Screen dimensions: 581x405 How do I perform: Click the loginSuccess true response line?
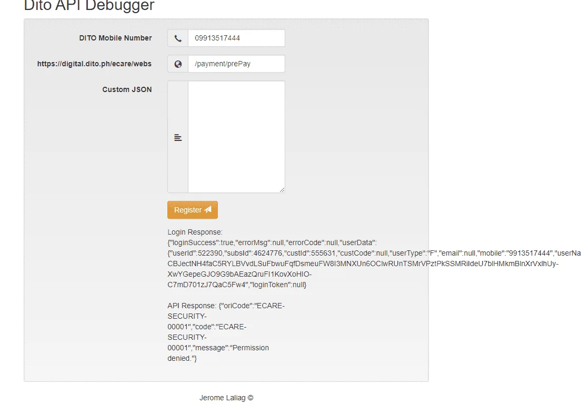(272, 242)
